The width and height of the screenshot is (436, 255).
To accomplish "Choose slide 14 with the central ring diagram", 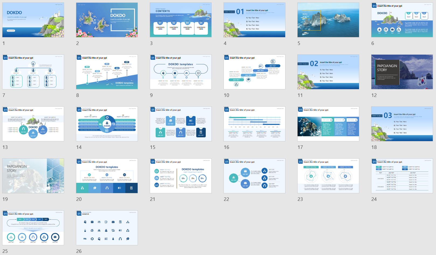I will tap(107, 124).
